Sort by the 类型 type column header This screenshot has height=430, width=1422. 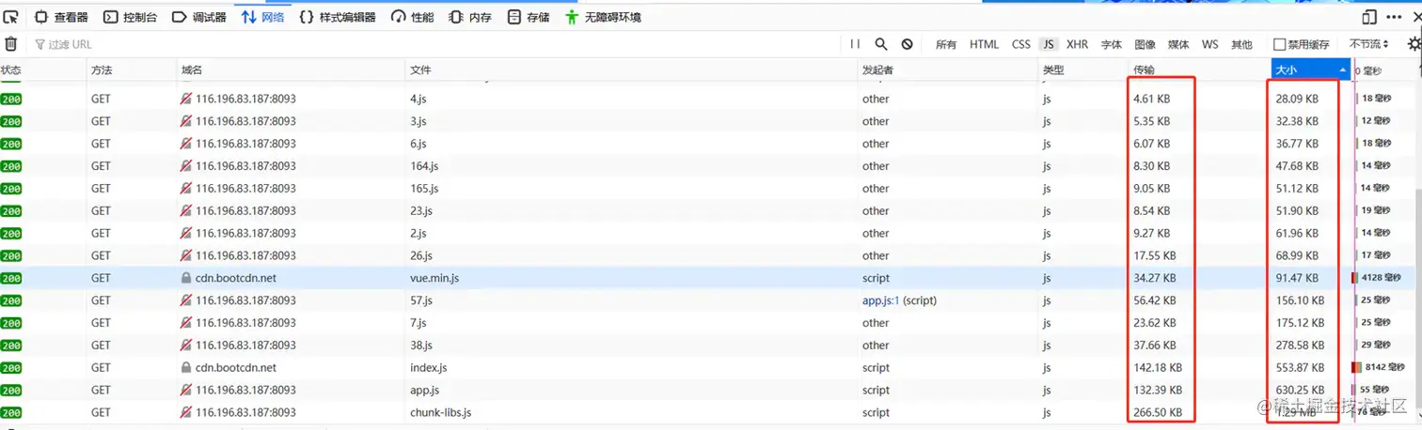tap(1082, 70)
